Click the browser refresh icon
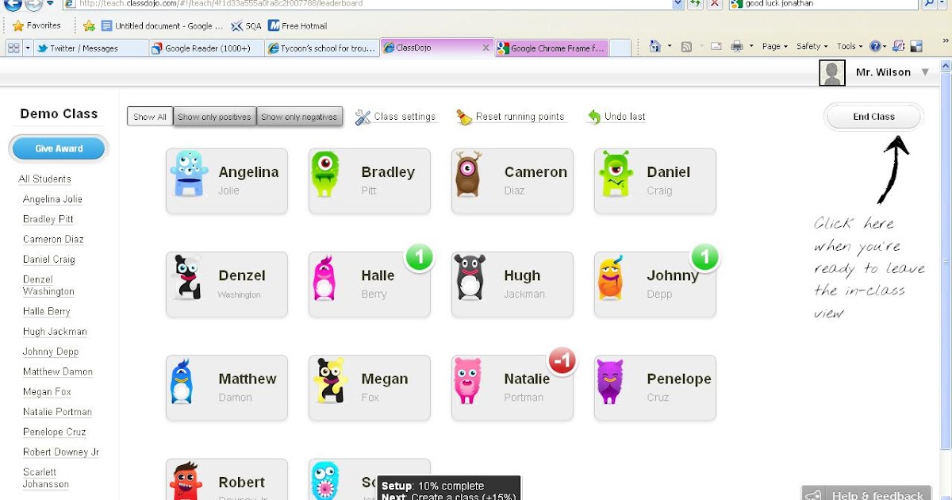The height and width of the screenshot is (500, 952). coord(695,4)
